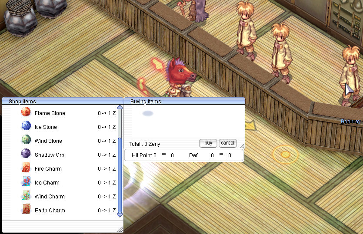
Task: Click the shop items scrollbar thumb
Action: tap(120, 174)
